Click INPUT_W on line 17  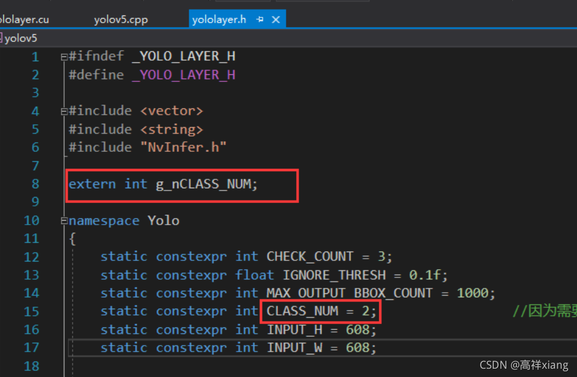pos(295,348)
